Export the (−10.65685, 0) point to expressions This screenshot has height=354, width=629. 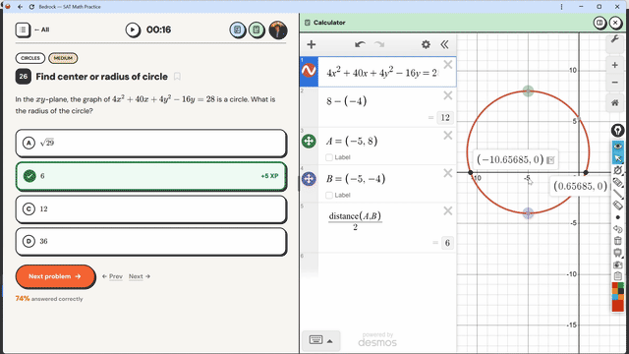pos(550,160)
